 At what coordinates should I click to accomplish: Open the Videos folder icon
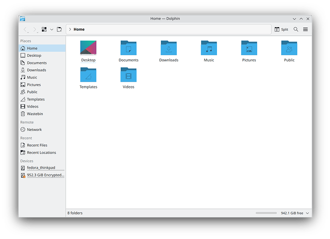pyautogui.click(x=128, y=76)
